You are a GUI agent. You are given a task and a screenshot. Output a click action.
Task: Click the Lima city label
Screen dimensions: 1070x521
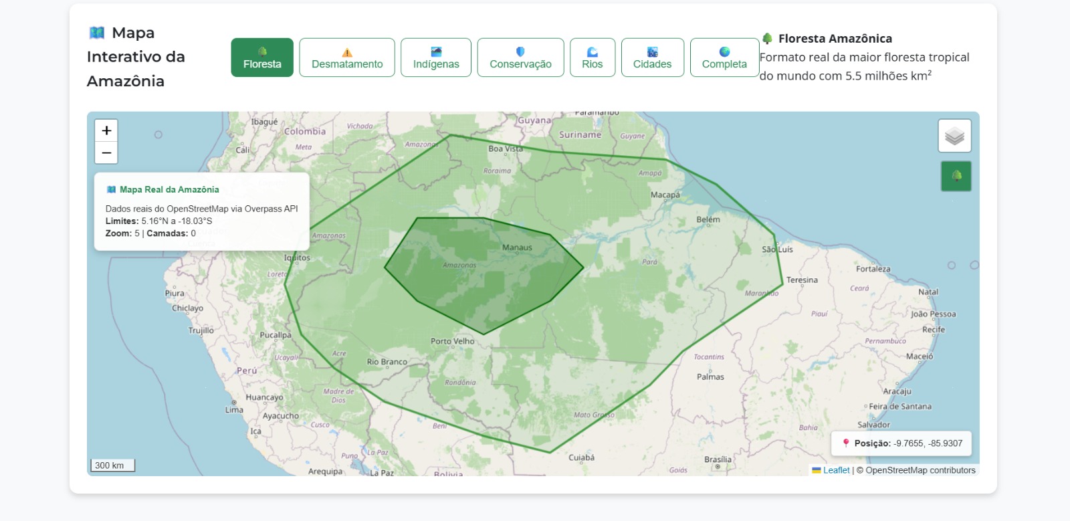(234, 410)
